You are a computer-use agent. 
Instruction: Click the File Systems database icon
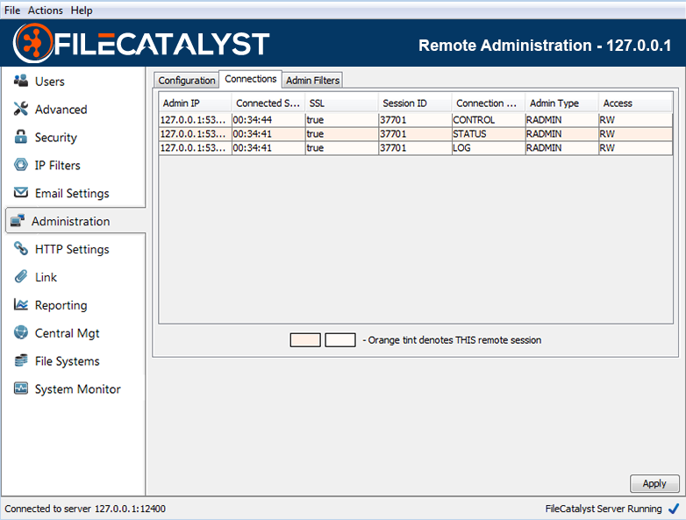click(x=20, y=360)
